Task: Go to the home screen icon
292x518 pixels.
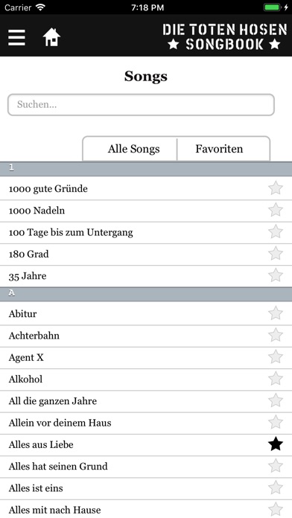Action: [x=52, y=37]
